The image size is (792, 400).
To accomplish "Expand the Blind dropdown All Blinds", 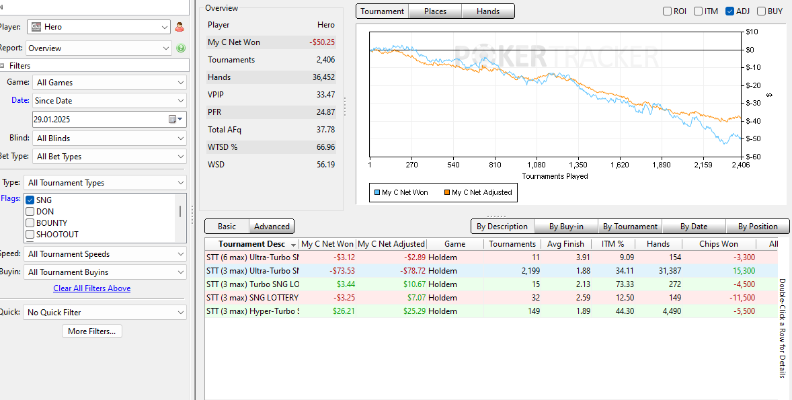I will point(110,138).
